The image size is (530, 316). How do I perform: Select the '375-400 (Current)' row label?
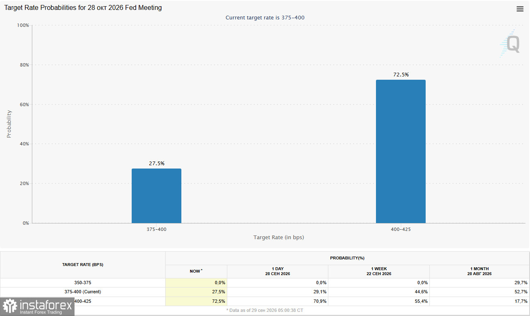(83, 292)
